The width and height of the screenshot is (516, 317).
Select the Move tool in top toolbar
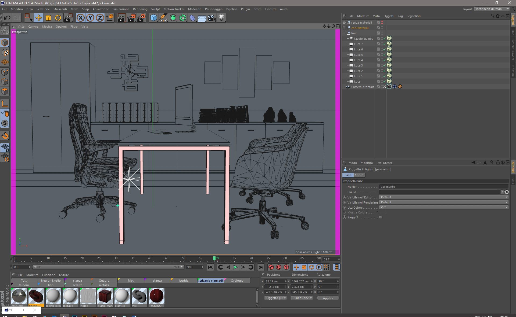click(39, 18)
